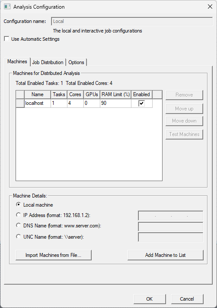Click the Name column header
The width and height of the screenshot is (217, 308).
[38, 94]
